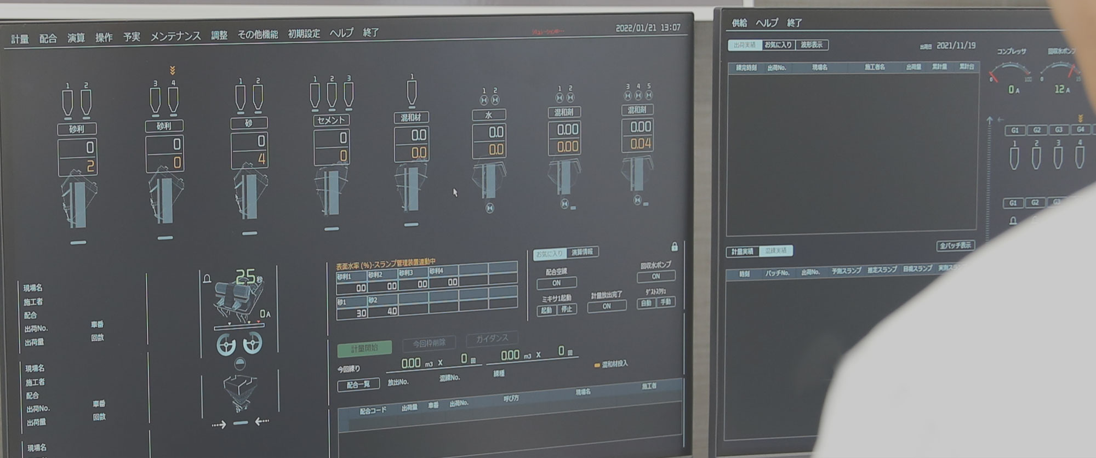Viewport: 1096px width, 458px height.
Task: Click the right-pointing dotted arrow below hopper
Action: (x=219, y=425)
